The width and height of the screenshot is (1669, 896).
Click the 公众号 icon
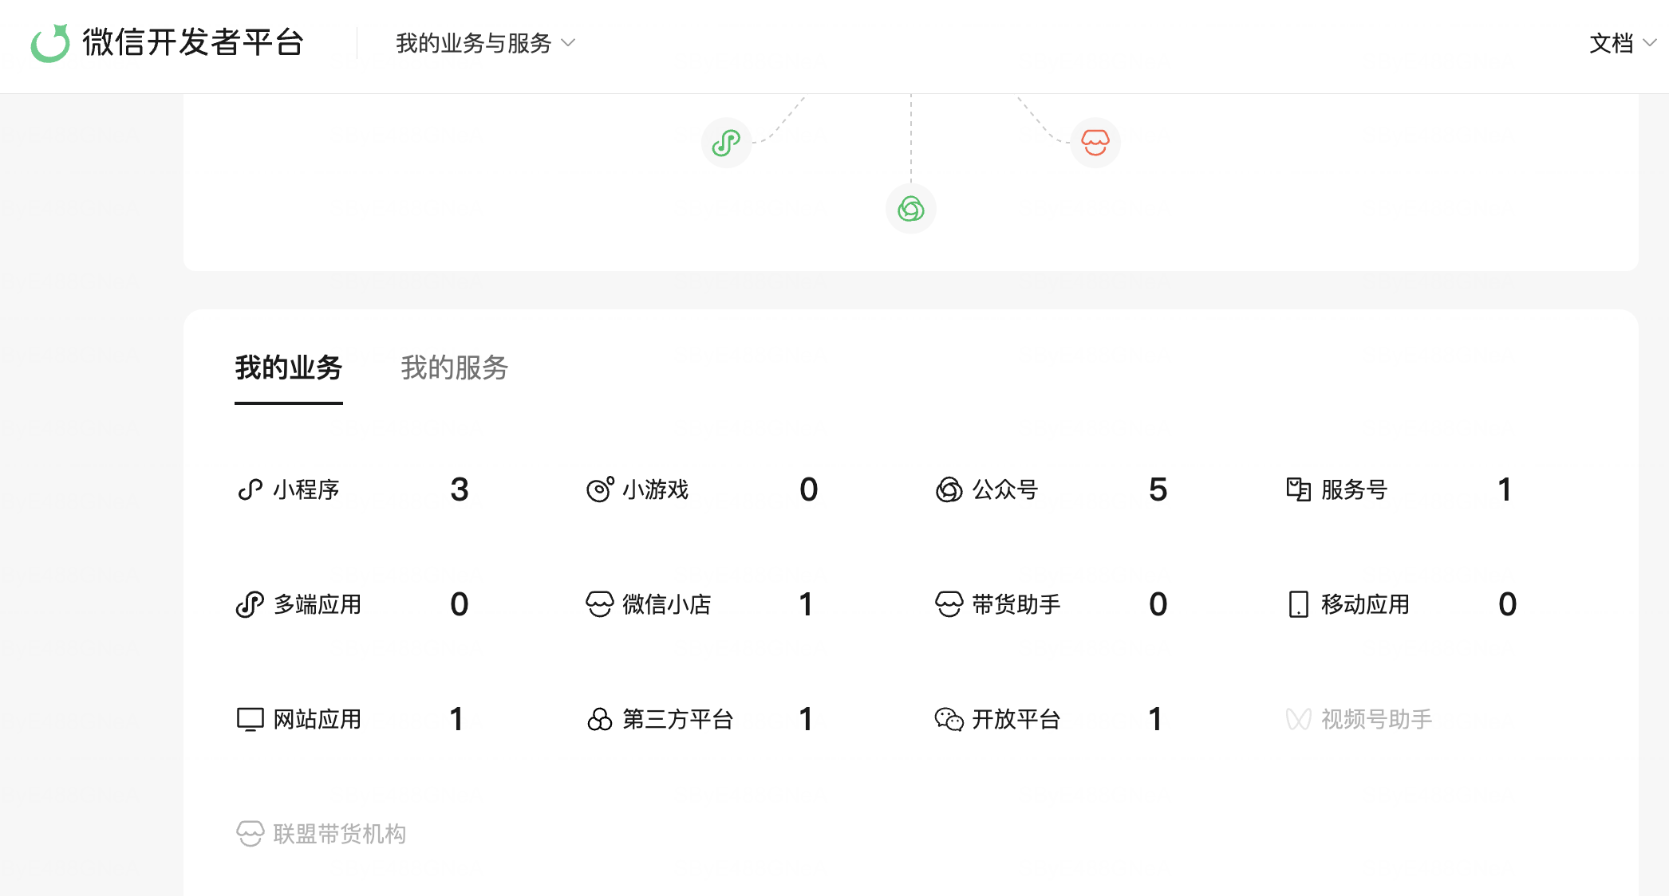(949, 489)
